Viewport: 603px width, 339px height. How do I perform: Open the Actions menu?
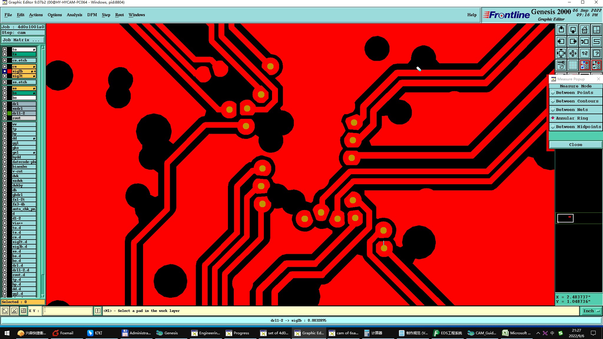[36, 15]
